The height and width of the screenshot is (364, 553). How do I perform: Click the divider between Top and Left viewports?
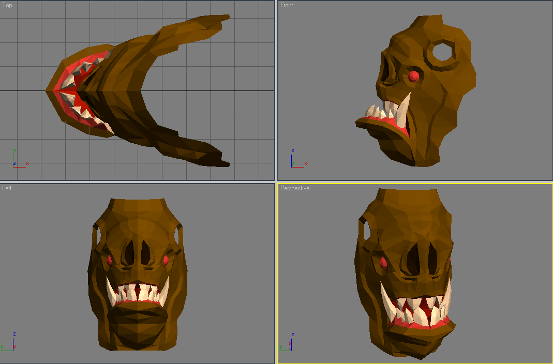pos(137,182)
